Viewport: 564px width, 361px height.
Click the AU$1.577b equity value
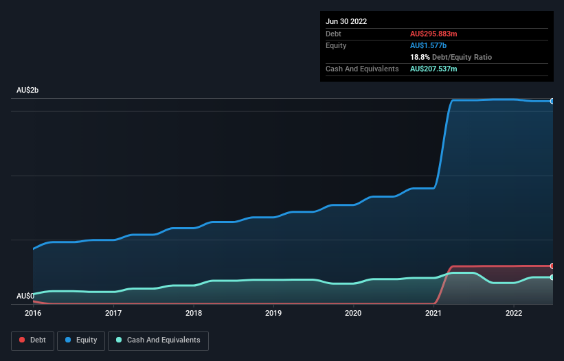tap(429, 45)
